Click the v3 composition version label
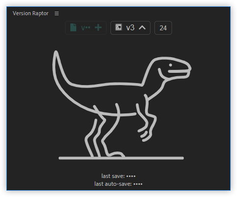The image size is (237, 197). [x=130, y=28]
